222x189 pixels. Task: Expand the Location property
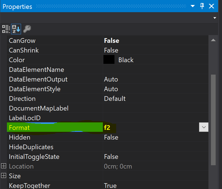(4, 166)
